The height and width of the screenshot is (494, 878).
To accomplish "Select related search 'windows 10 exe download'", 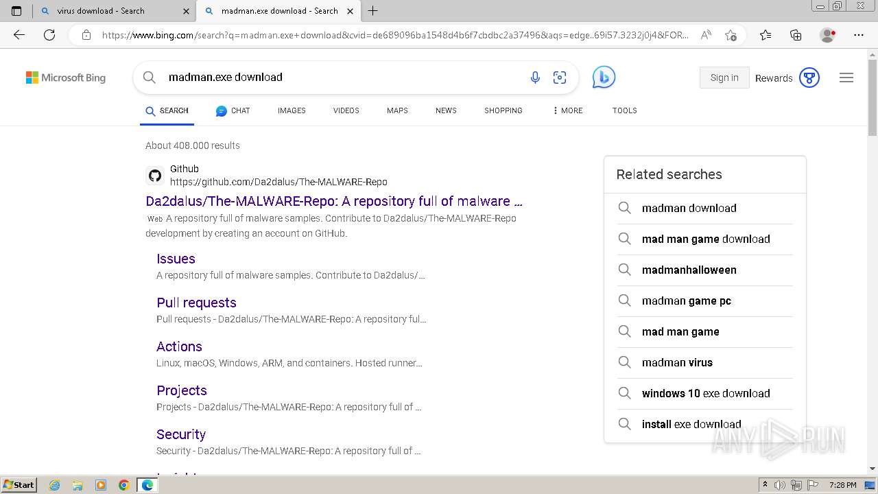I will point(705,393).
